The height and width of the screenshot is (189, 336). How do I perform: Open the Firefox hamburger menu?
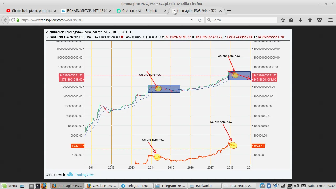point(330,20)
